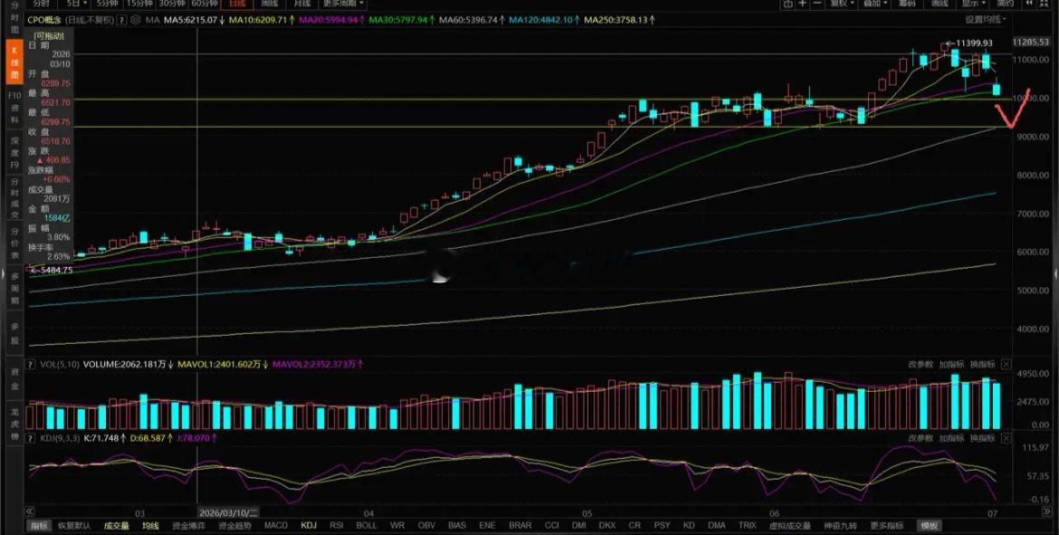The width and height of the screenshot is (1059, 535).
Task: Open the F10 资料 sidebar item
Action: point(14,108)
